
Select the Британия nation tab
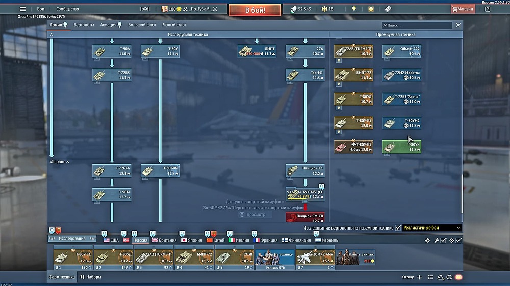(x=164, y=240)
